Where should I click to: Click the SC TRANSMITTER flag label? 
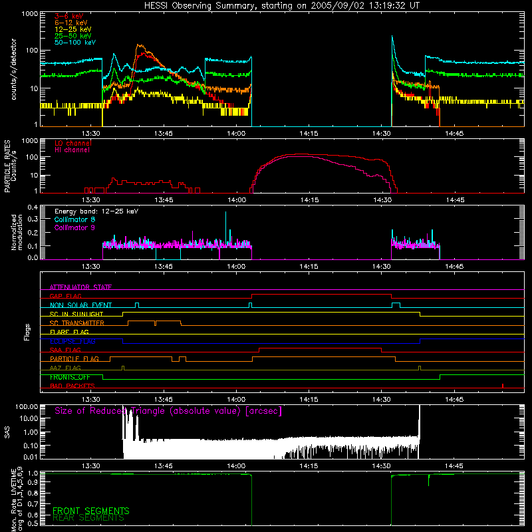coord(77,323)
